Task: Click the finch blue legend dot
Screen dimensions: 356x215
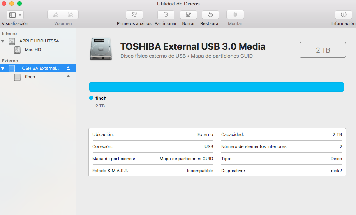Action: click(x=91, y=98)
